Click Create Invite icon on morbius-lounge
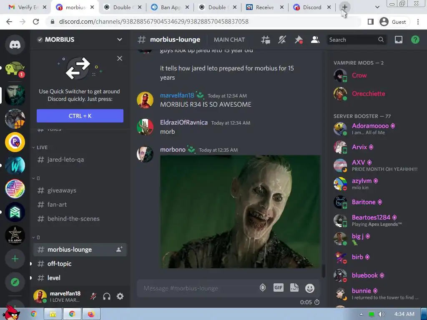The height and width of the screenshot is (320, 427). [x=119, y=249]
